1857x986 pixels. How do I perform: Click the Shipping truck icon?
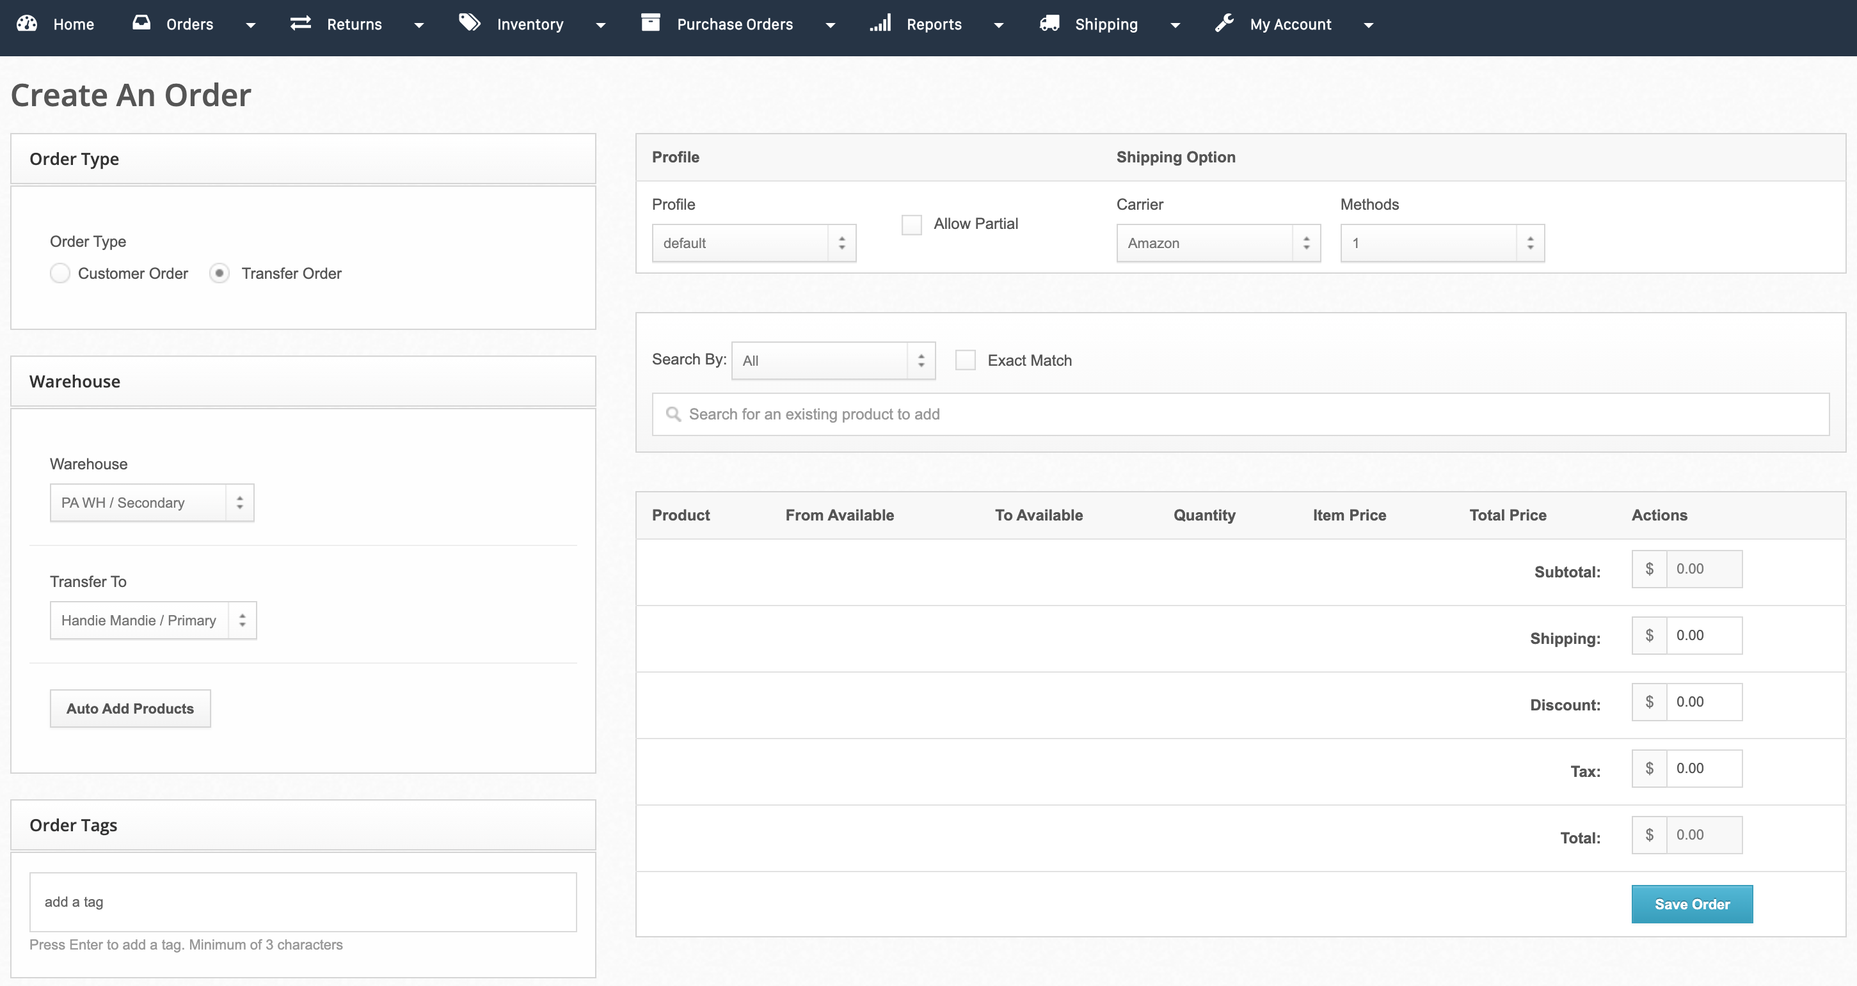coord(1049,23)
